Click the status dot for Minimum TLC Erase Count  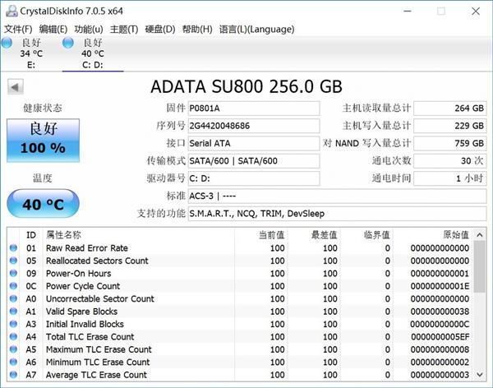click(13, 362)
